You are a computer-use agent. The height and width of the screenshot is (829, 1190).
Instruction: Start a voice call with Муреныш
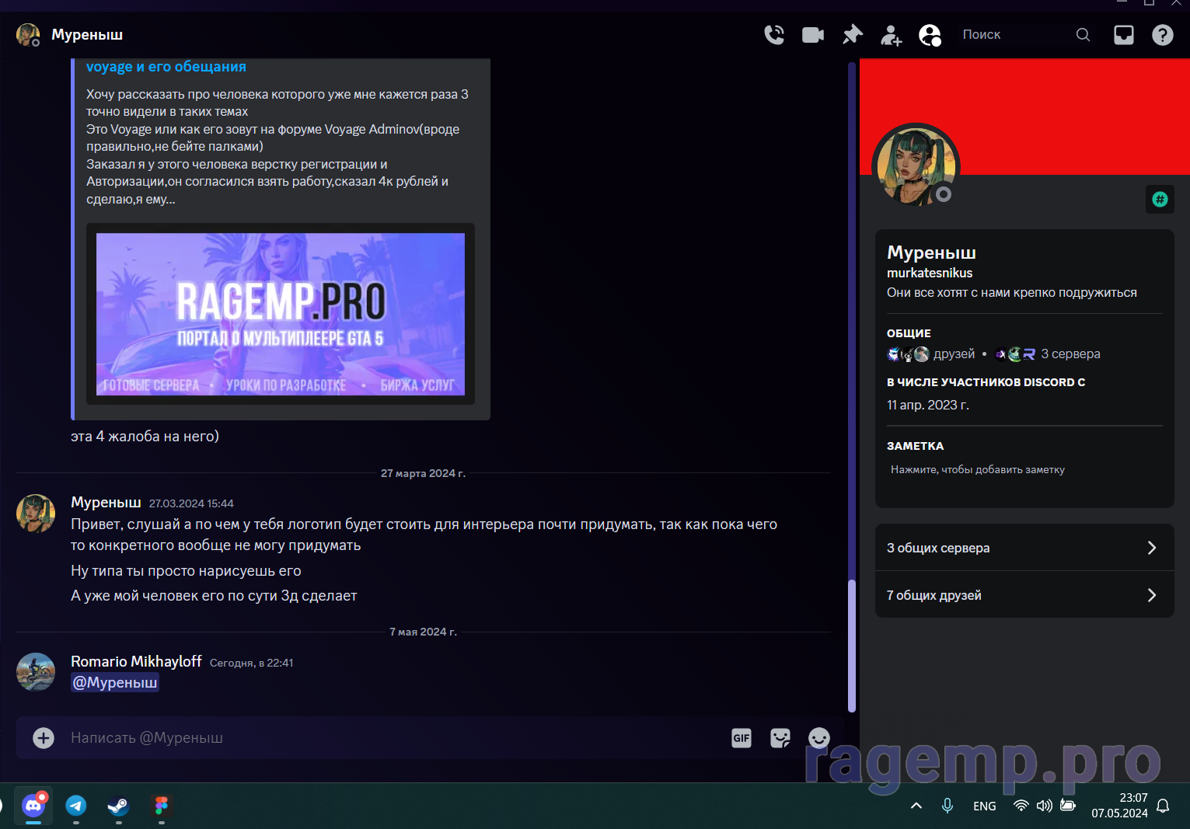point(774,35)
